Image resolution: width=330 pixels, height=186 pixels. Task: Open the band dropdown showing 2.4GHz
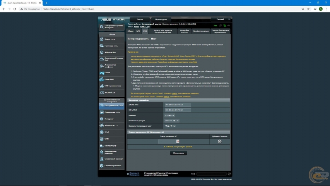(x=169, y=115)
